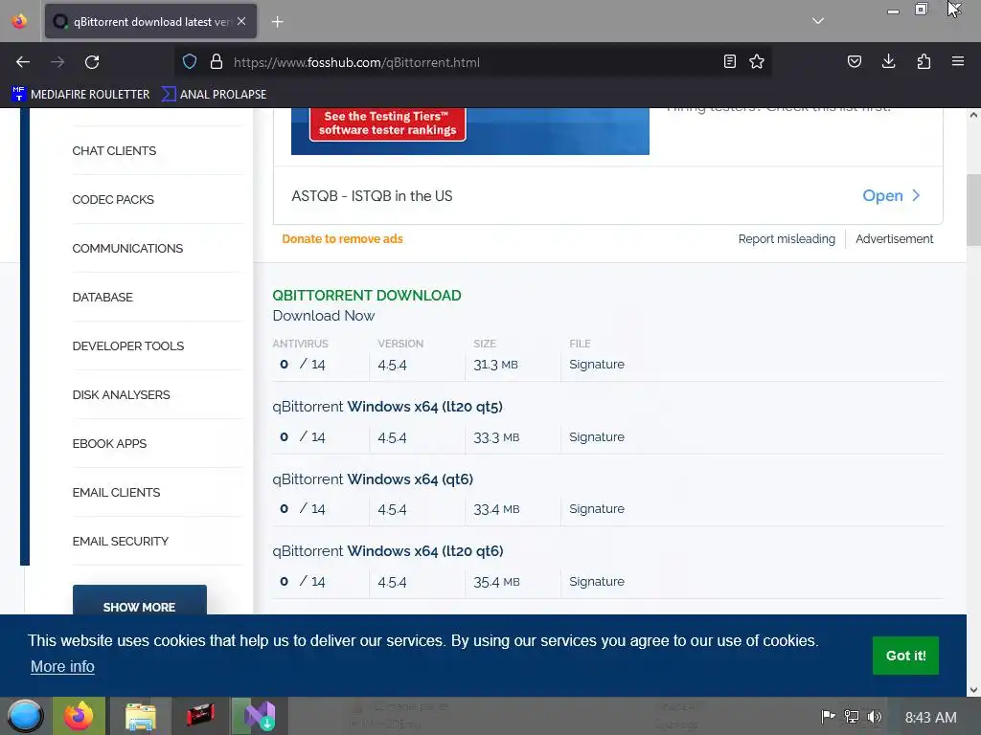Open the Downloads panel icon
This screenshot has width=981, height=735.
coord(888,61)
